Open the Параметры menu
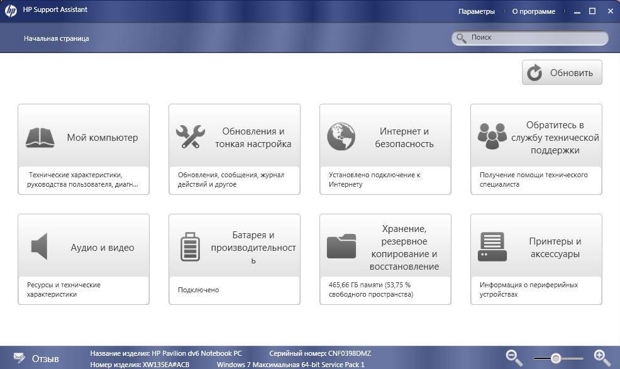The height and width of the screenshot is (369, 620). click(476, 11)
